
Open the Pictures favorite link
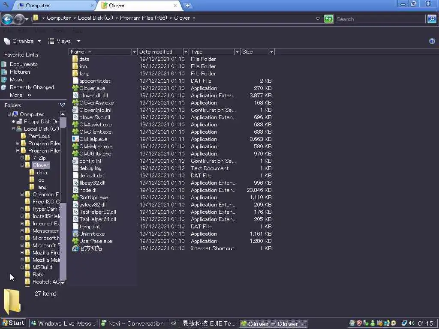[20, 72]
